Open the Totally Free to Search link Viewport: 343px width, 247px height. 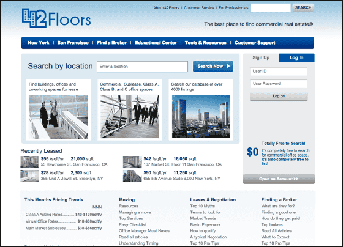coord(284,144)
